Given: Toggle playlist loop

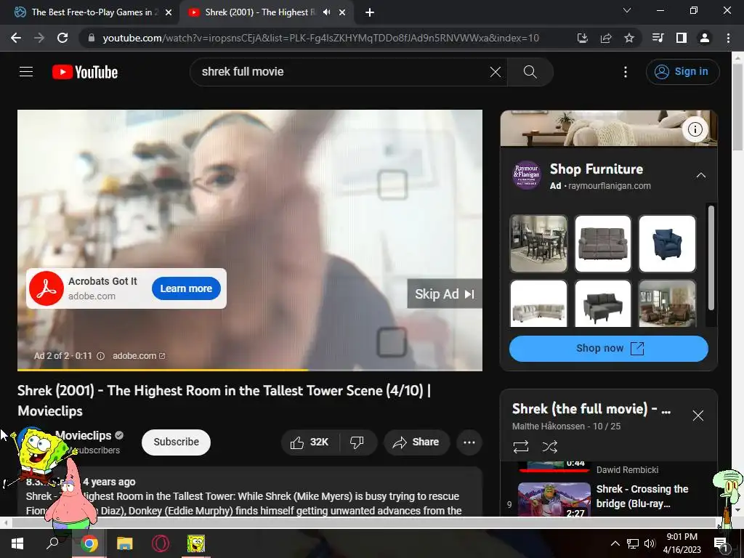Looking at the screenshot, I should tap(520, 447).
